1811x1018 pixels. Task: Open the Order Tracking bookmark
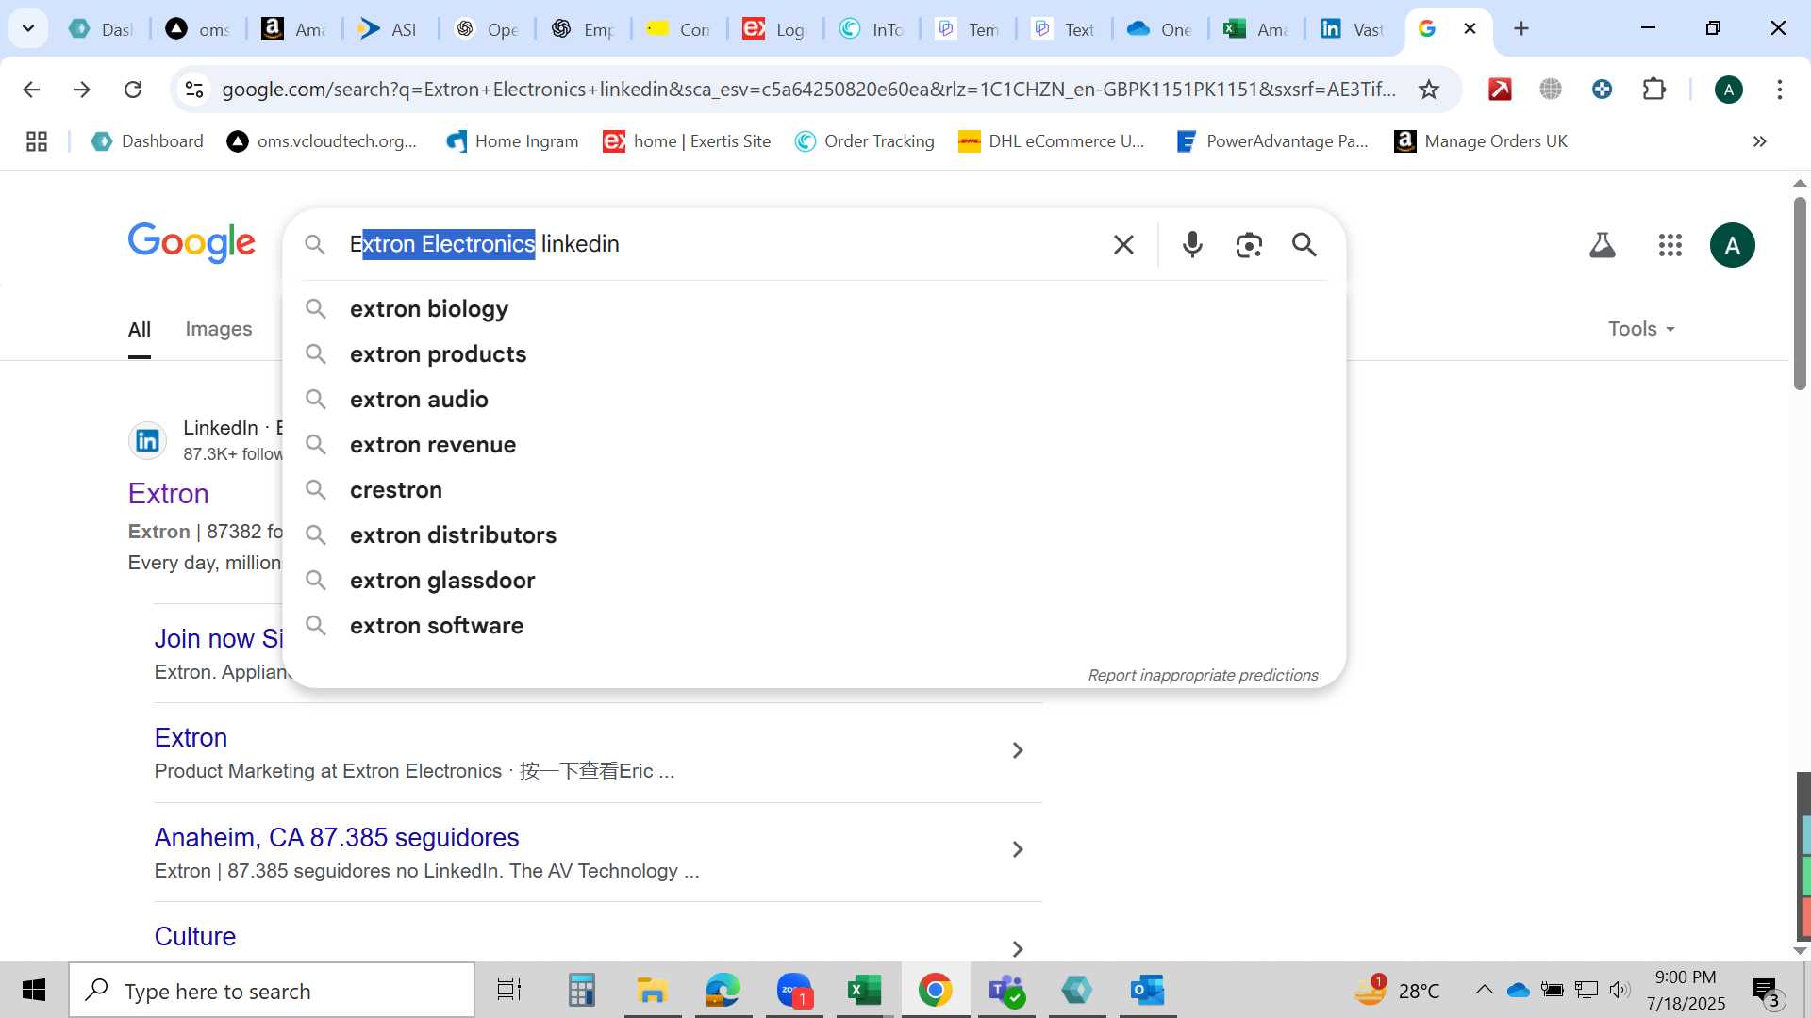coord(865,141)
